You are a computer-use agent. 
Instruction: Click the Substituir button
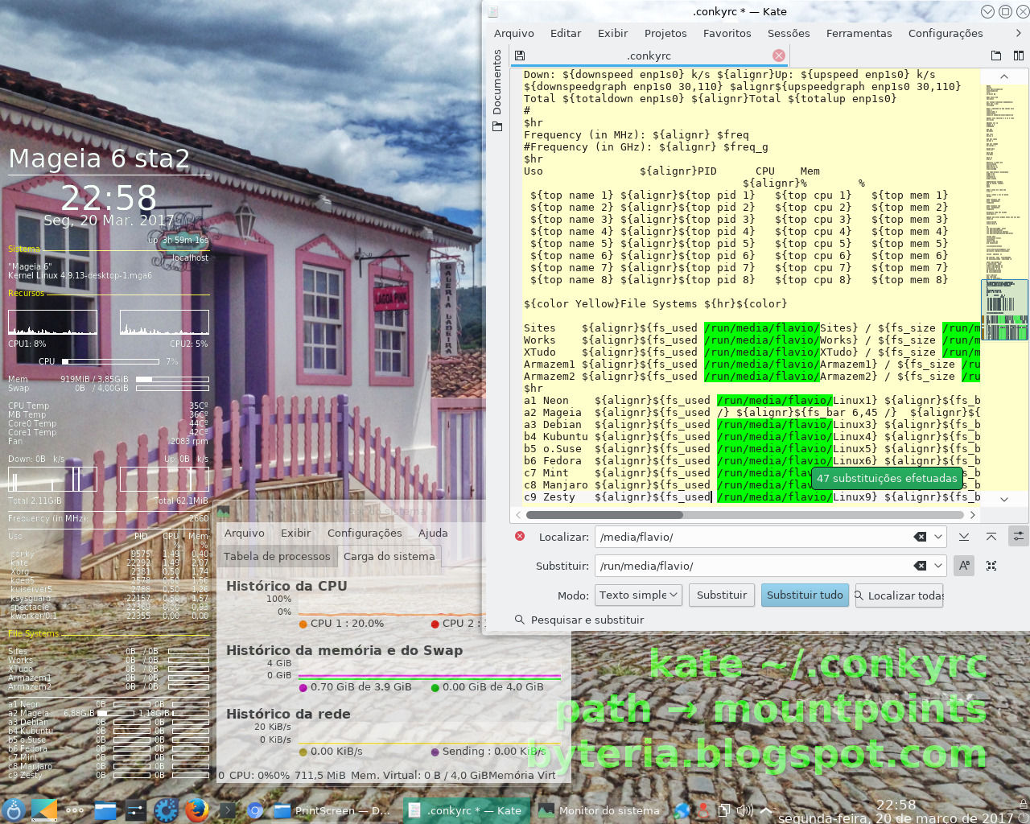click(722, 595)
